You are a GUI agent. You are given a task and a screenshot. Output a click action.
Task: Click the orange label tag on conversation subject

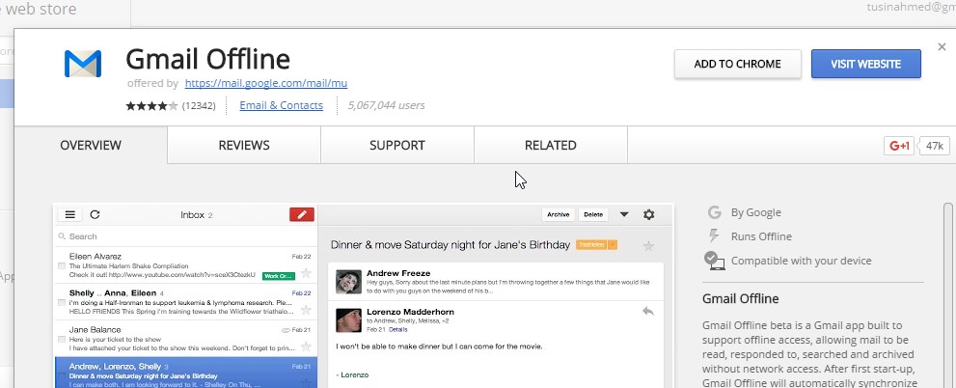pos(596,244)
